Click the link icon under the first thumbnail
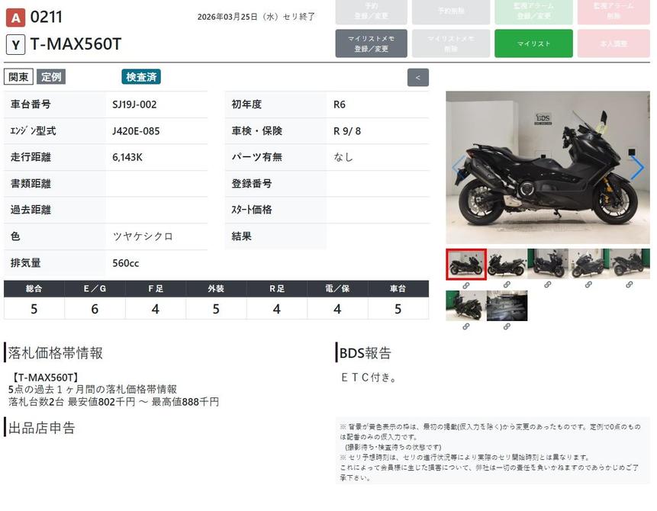Screen dimensions: 657x511 click(x=465, y=284)
